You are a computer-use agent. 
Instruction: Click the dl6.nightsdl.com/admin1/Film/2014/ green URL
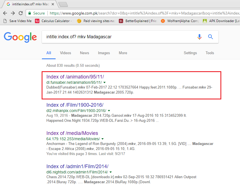pyautogui.click(x=77, y=172)
